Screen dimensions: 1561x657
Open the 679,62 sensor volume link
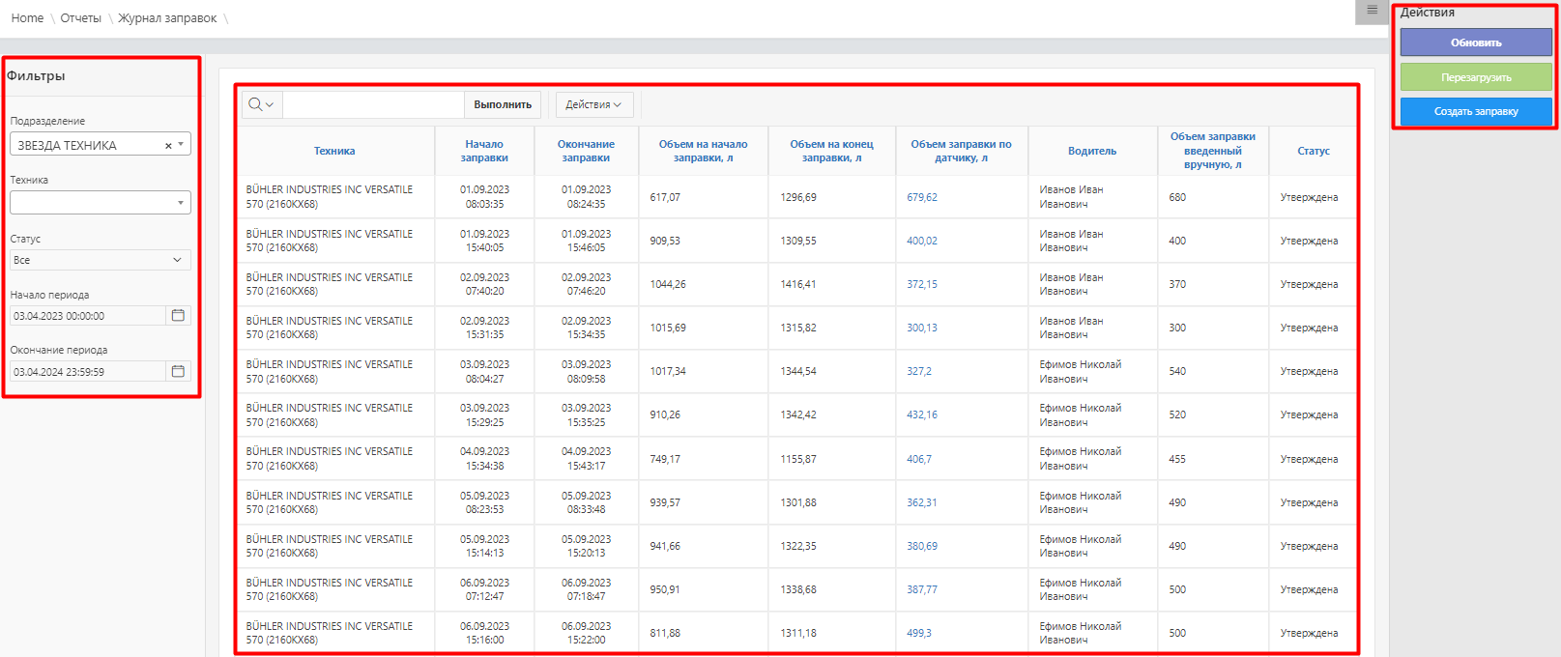pos(921,197)
